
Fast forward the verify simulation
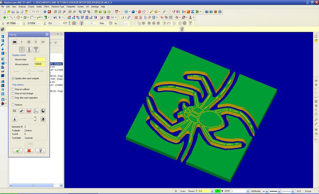click(43, 42)
